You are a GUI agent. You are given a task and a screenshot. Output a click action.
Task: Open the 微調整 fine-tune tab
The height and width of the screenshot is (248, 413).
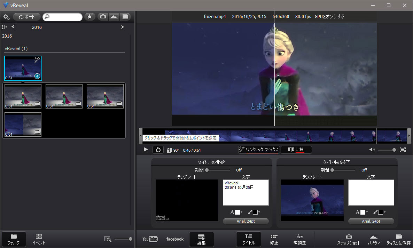[299, 239]
